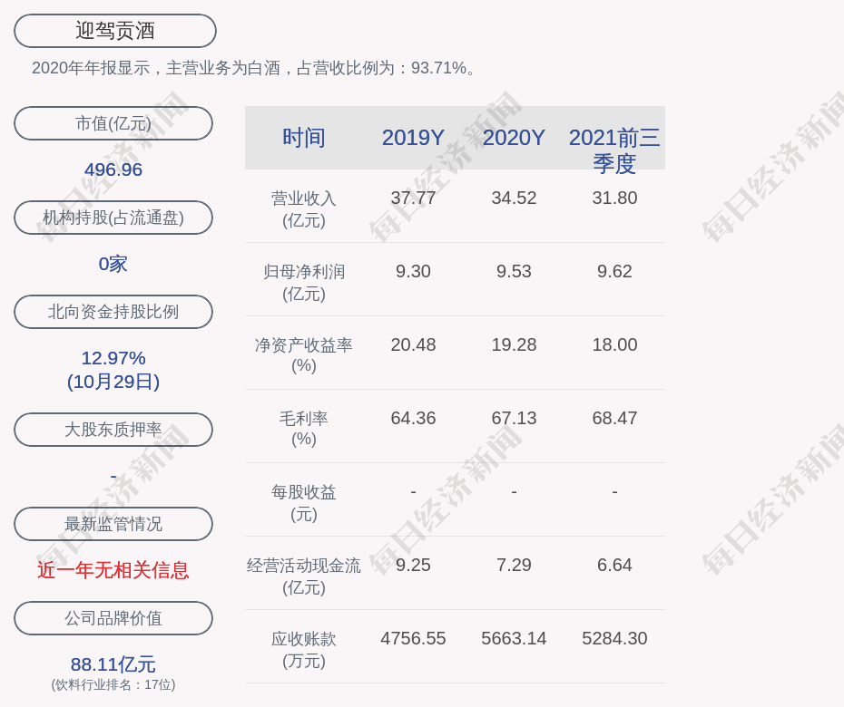Click the 归母净利润(亿元) row label
The image size is (844, 707).
pos(304,283)
